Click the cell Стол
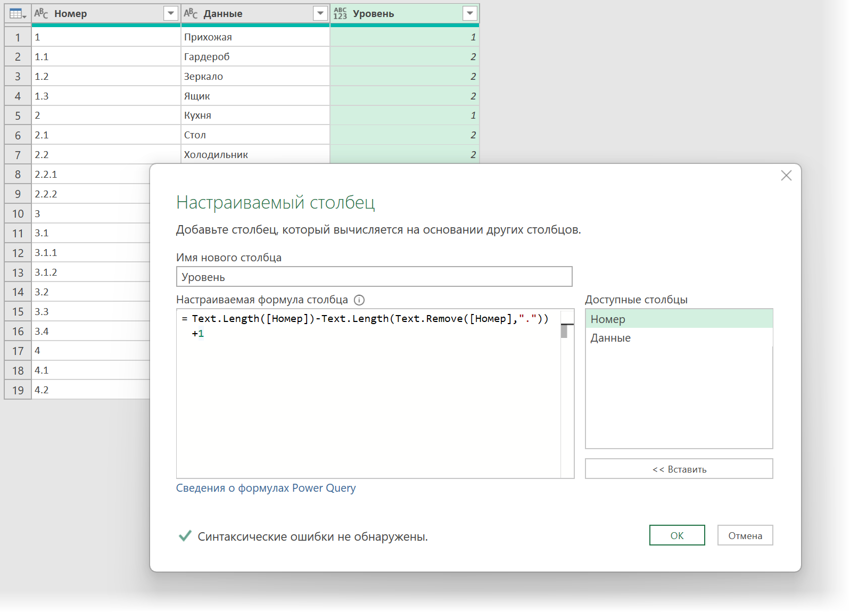850x612 pixels. pyautogui.click(x=255, y=135)
